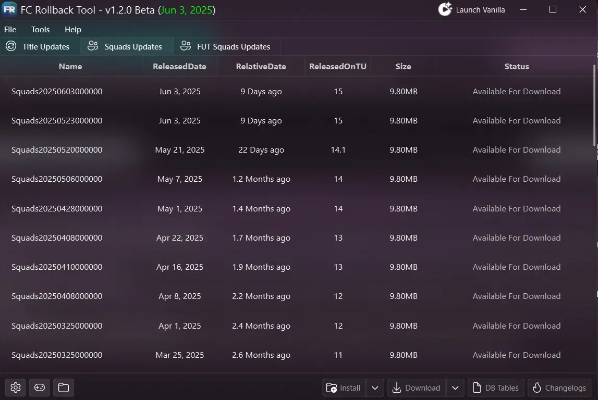598x400 pixels.
Task: Click the May 1, 2025 release date
Action: 180,209
